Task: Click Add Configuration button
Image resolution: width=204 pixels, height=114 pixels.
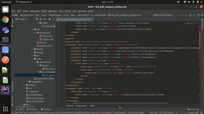Action: (x=164, y=15)
